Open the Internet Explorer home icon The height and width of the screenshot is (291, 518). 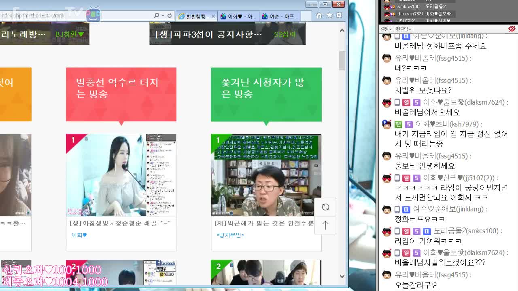click(319, 15)
